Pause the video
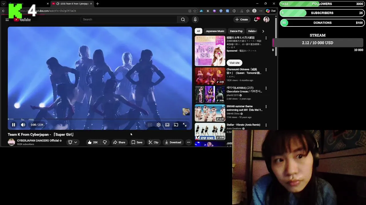Viewport: 366px width, 205px height. [13, 125]
